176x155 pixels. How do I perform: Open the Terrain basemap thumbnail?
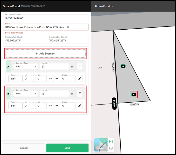[x=101, y=145]
